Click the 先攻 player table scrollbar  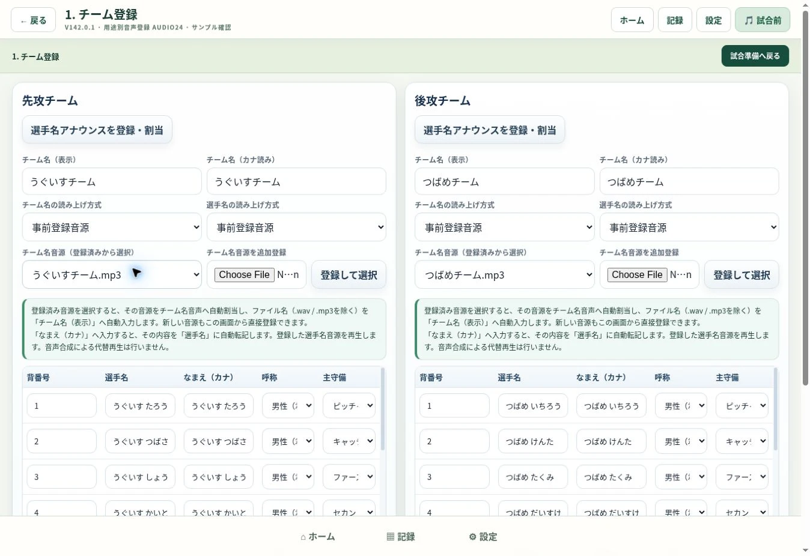coord(383,409)
